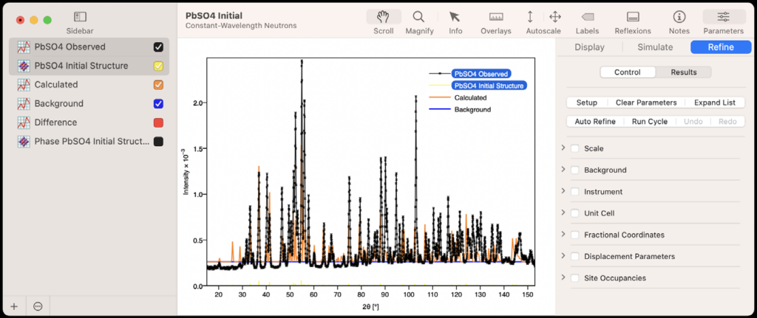This screenshot has width=757, height=318.
Task: Click the Autoscale toolbar icon
Action: click(x=530, y=17)
